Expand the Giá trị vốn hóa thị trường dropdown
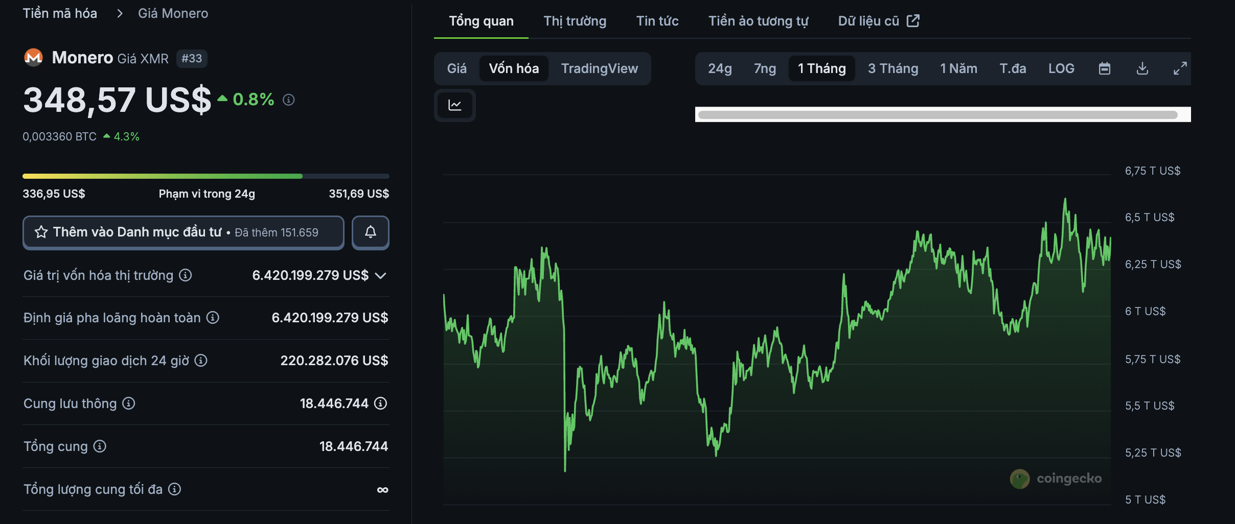Screen dimensions: 1235x524 380,275
